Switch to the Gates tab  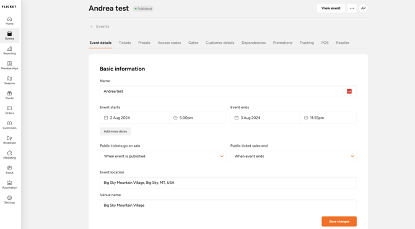(x=193, y=43)
